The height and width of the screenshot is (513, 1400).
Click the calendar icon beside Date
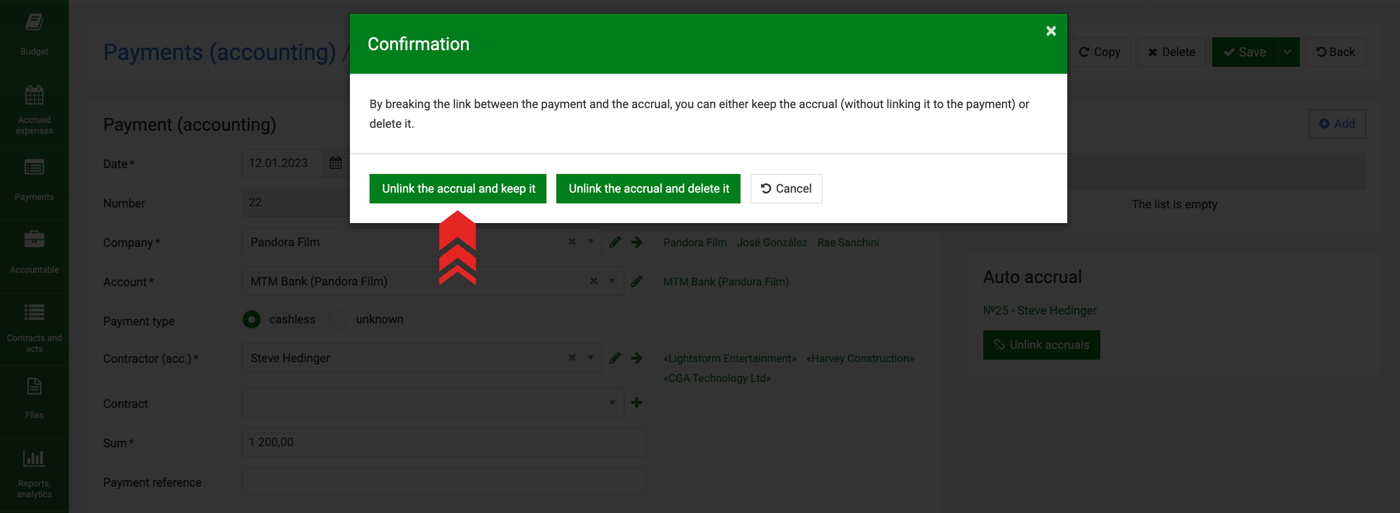tap(335, 163)
